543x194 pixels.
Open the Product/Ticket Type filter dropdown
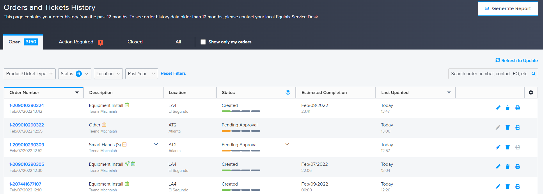(30, 74)
